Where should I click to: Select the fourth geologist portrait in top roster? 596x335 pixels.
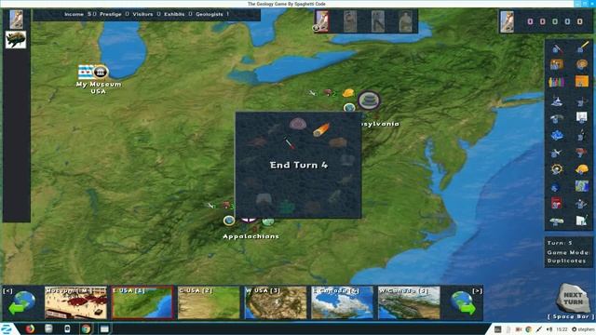point(405,21)
